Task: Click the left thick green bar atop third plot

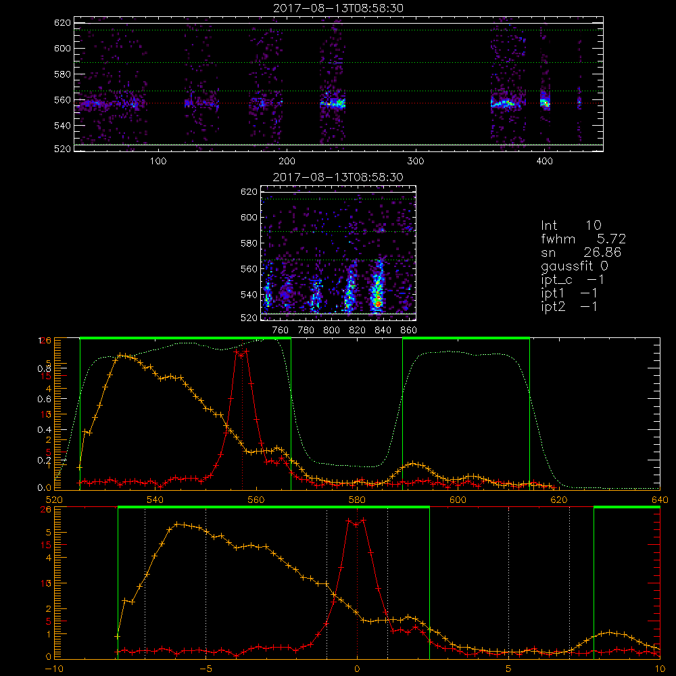Action: tap(185, 339)
